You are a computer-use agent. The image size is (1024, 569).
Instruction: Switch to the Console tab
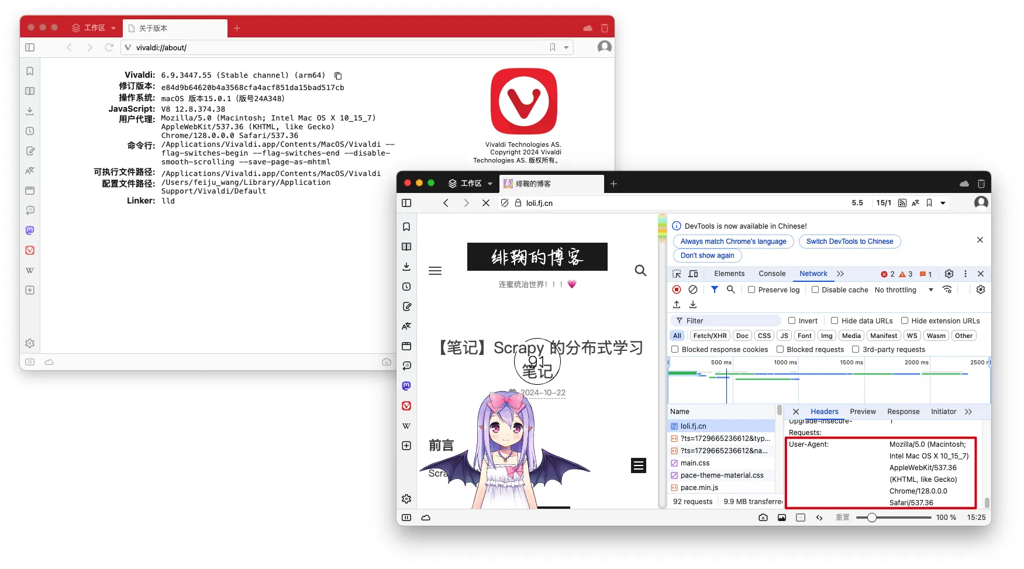pyautogui.click(x=772, y=274)
